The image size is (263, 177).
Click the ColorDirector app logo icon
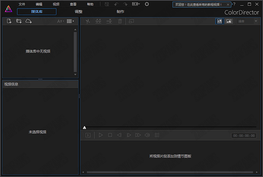9,9
